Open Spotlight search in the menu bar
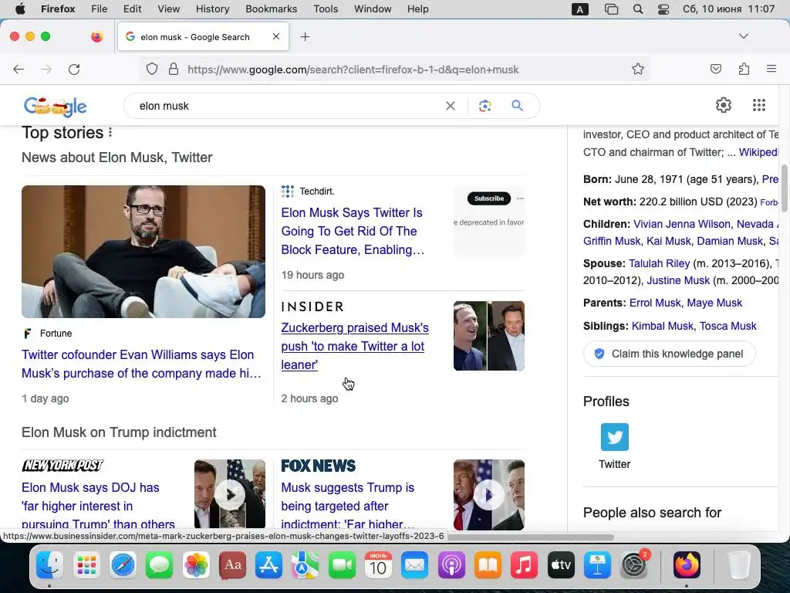790x593 pixels. click(638, 9)
